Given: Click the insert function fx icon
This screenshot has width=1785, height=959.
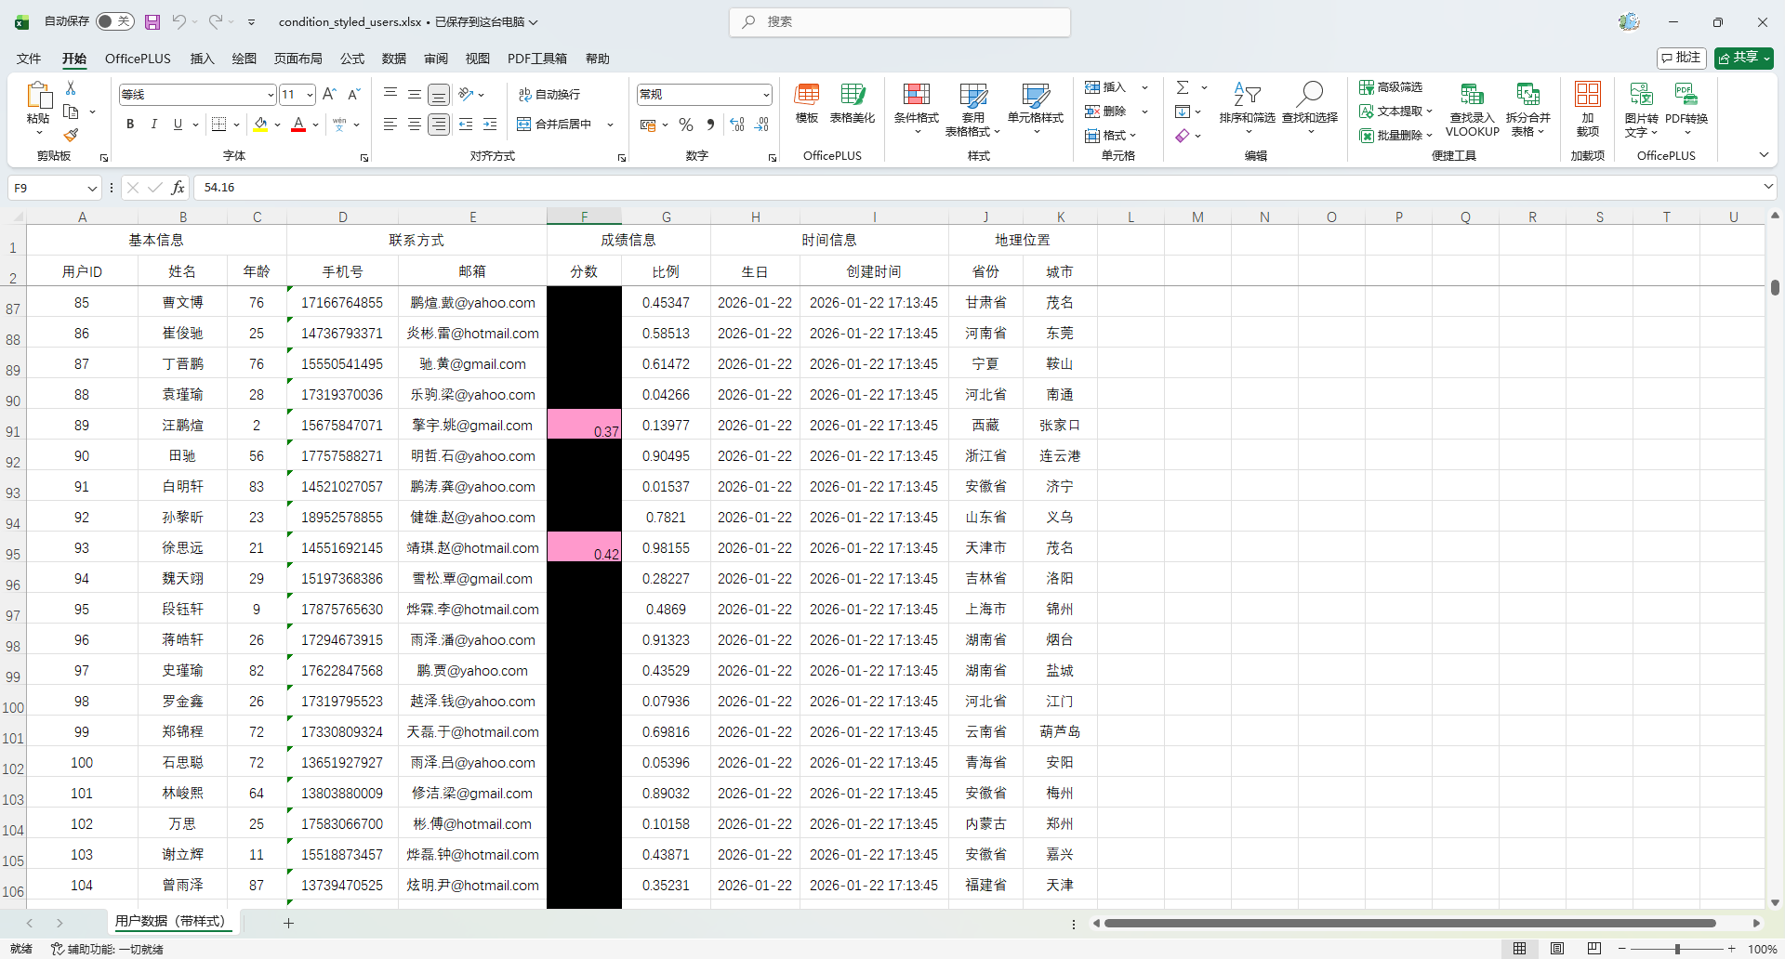Looking at the screenshot, I should tap(178, 188).
